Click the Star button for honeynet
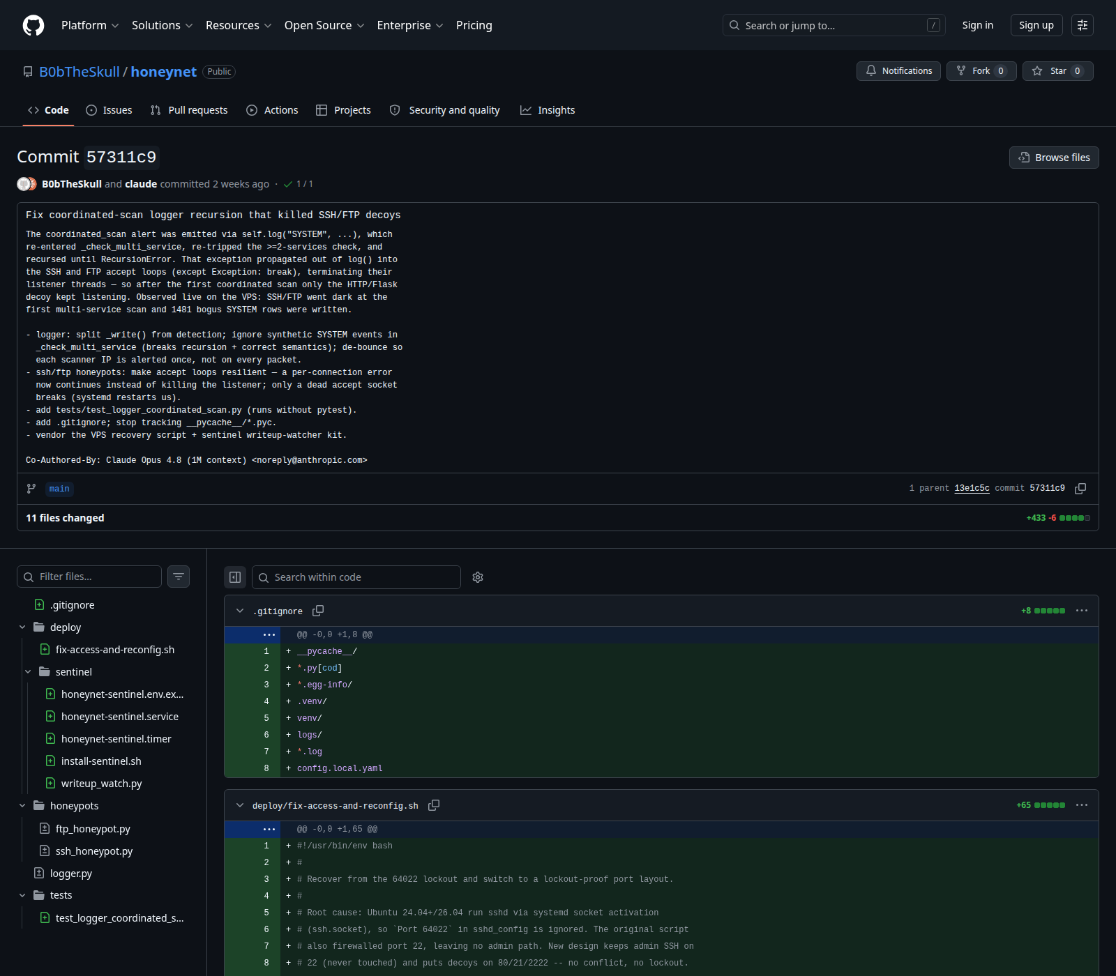This screenshot has height=976, width=1116. pos(1057,71)
